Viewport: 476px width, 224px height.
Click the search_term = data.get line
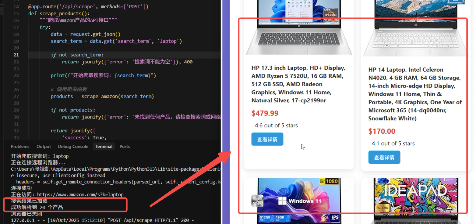pyautogui.click(x=116, y=41)
